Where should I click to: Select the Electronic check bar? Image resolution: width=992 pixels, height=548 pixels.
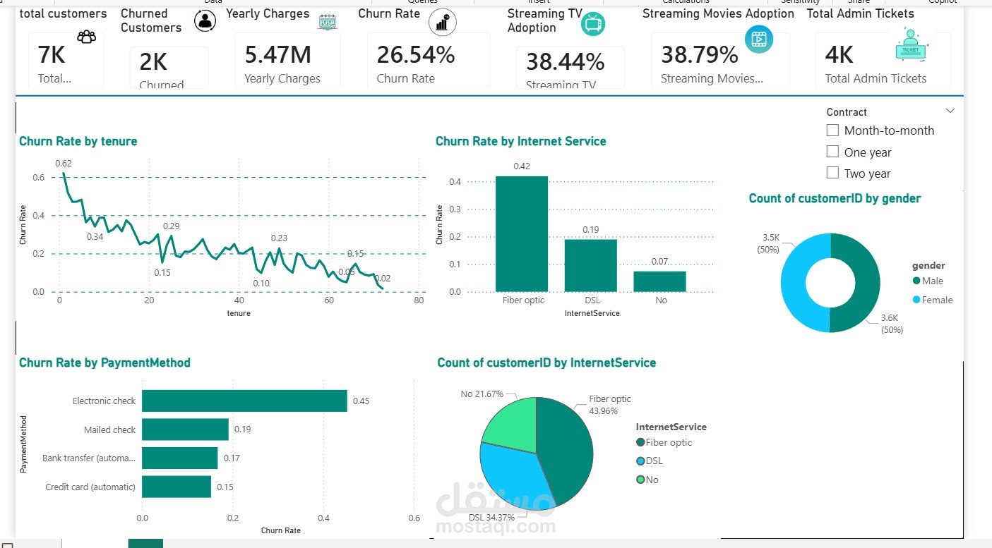pyautogui.click(x=244, y=401)
